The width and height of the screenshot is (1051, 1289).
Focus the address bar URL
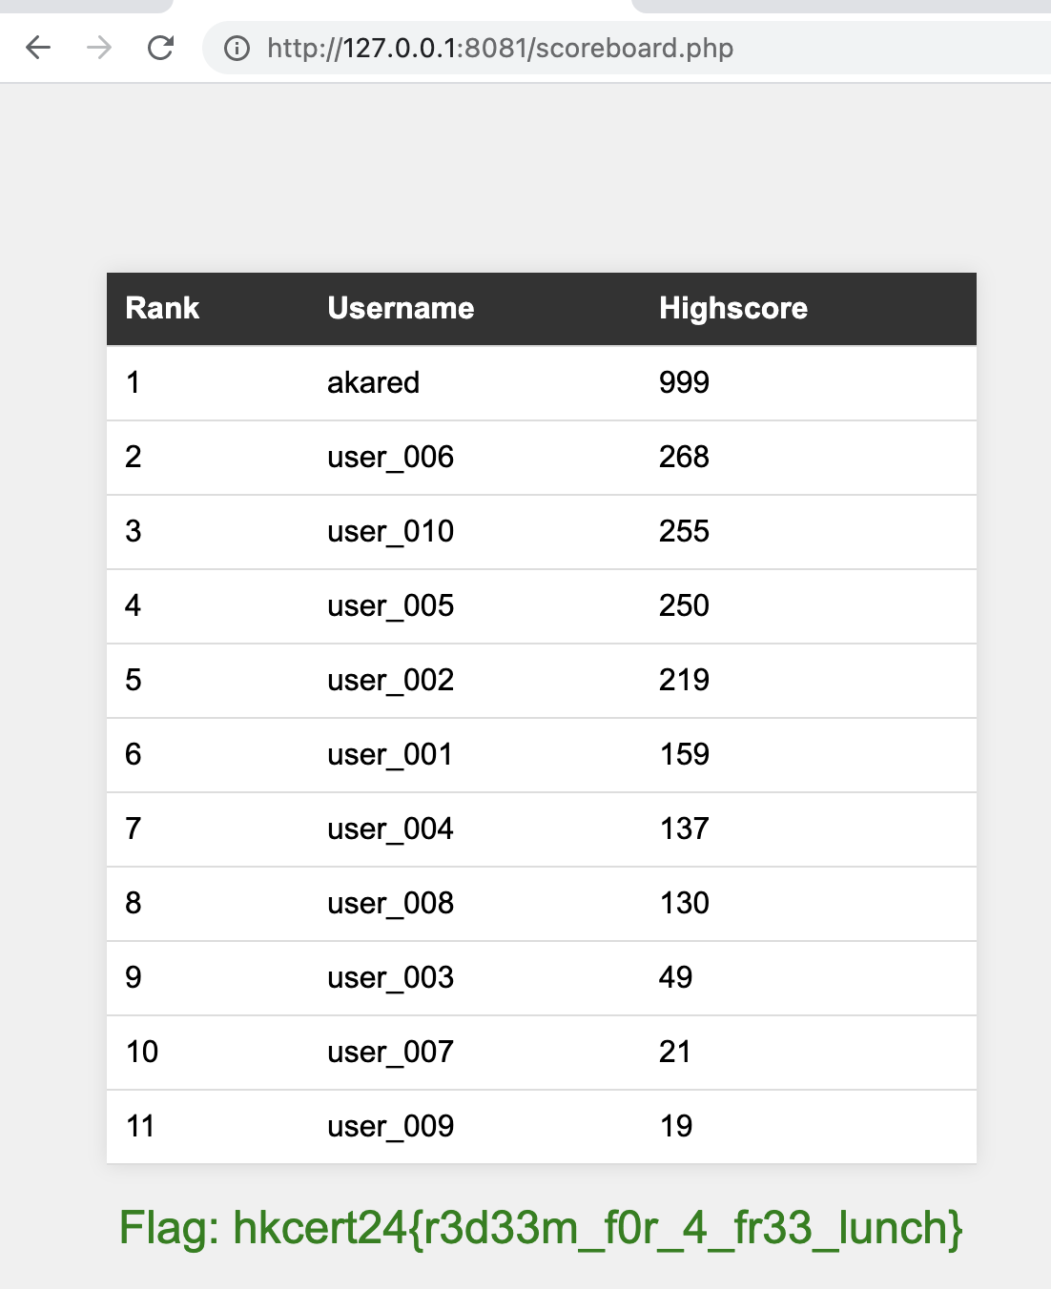click(x=500, y=48)
